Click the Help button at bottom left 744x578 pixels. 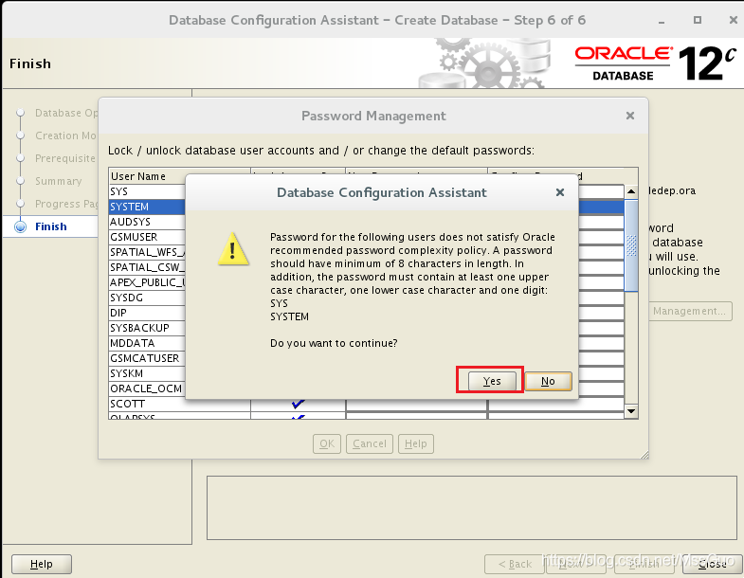41,564
